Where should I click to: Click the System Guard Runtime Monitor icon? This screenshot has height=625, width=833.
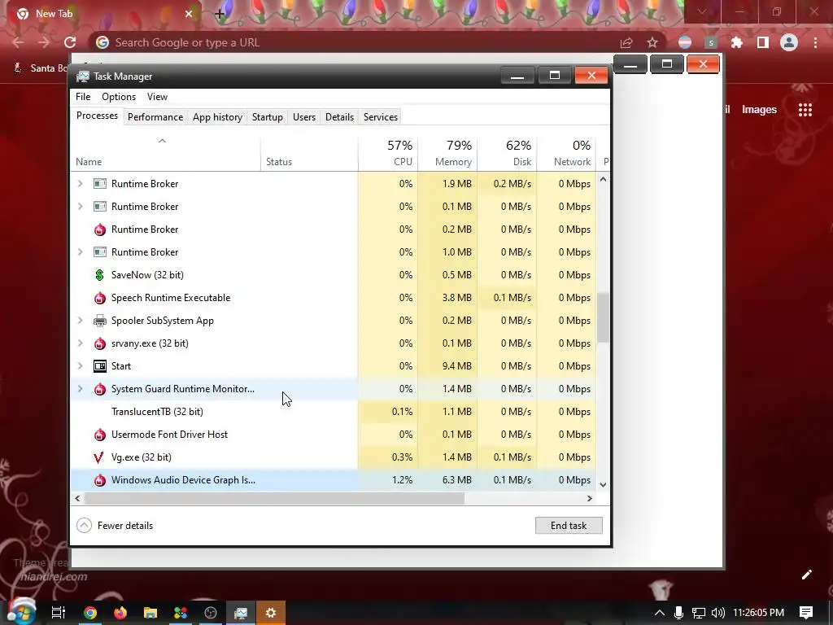coord(99,389)
